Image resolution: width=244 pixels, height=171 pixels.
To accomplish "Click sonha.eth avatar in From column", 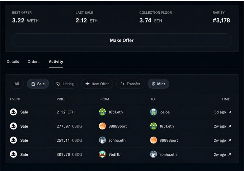I will tap(102, 140).
